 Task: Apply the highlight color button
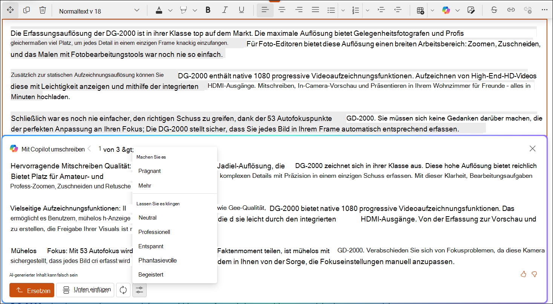pyautogui.click(x=184, y=10)
